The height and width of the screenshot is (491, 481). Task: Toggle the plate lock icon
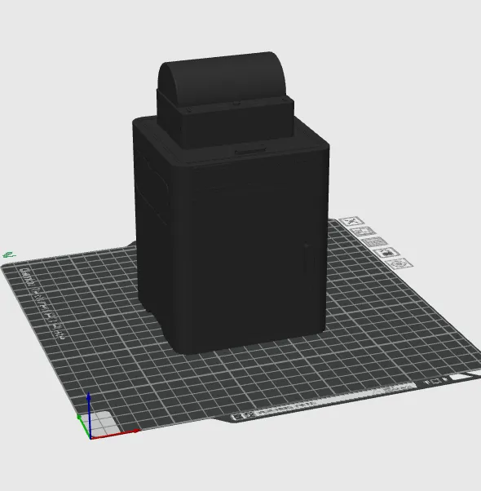[386, 252]
